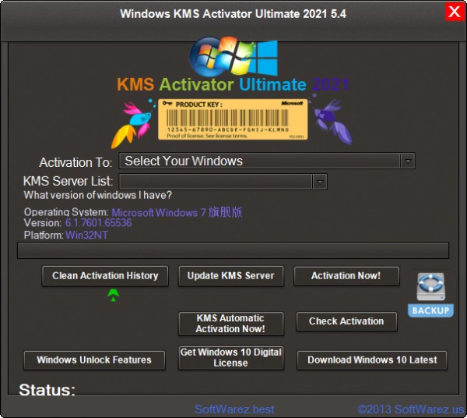The image size is (467, 418).
Task: Click the Backup drive icon
Action: [x=430, y=295]
